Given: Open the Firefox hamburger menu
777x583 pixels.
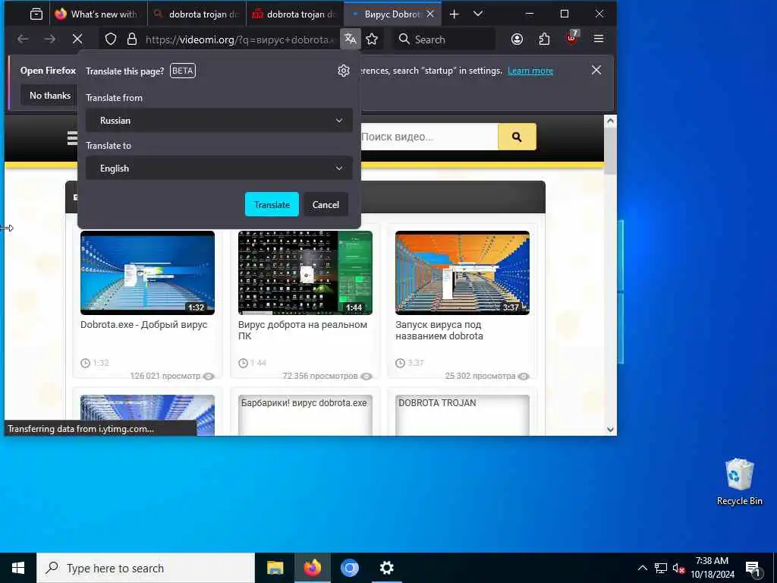Looking at the screenshot, I should coord(599,39).
